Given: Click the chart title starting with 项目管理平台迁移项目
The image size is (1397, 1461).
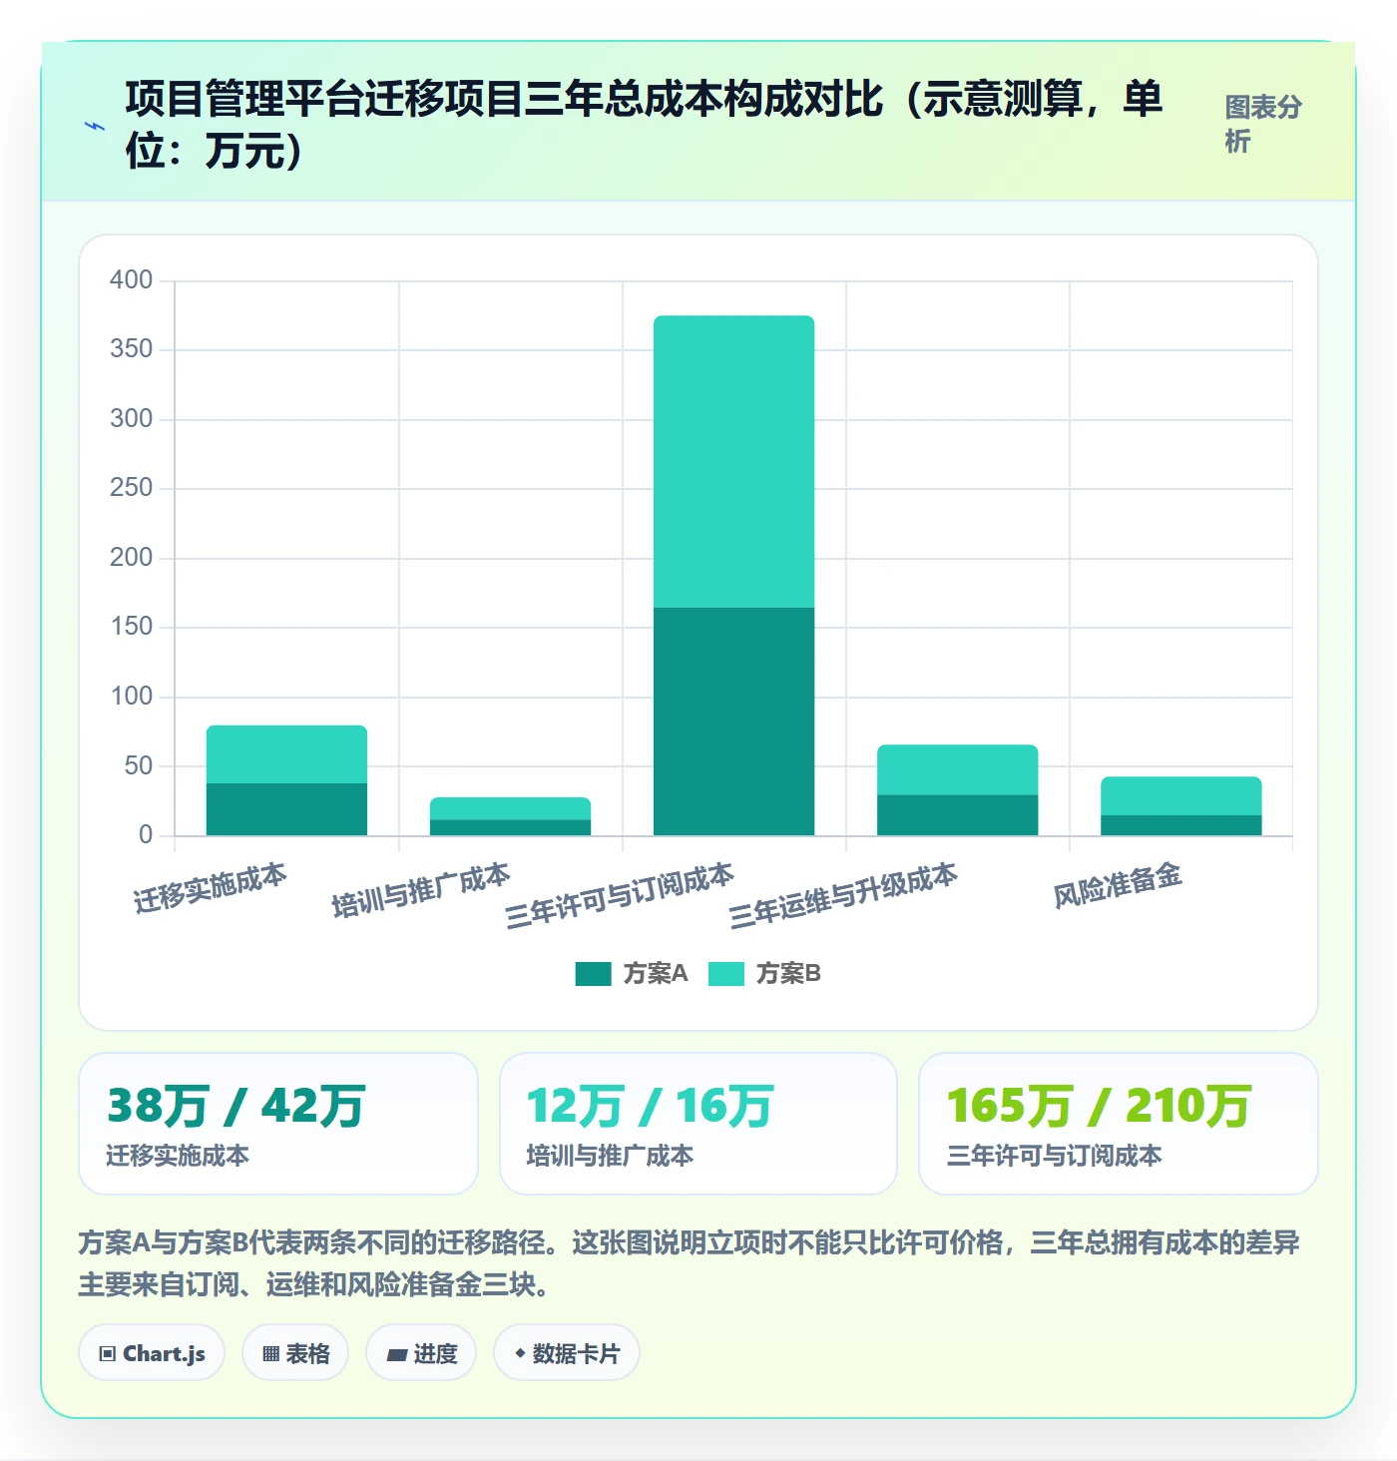Looking at the screenshot, I should 645,125.
